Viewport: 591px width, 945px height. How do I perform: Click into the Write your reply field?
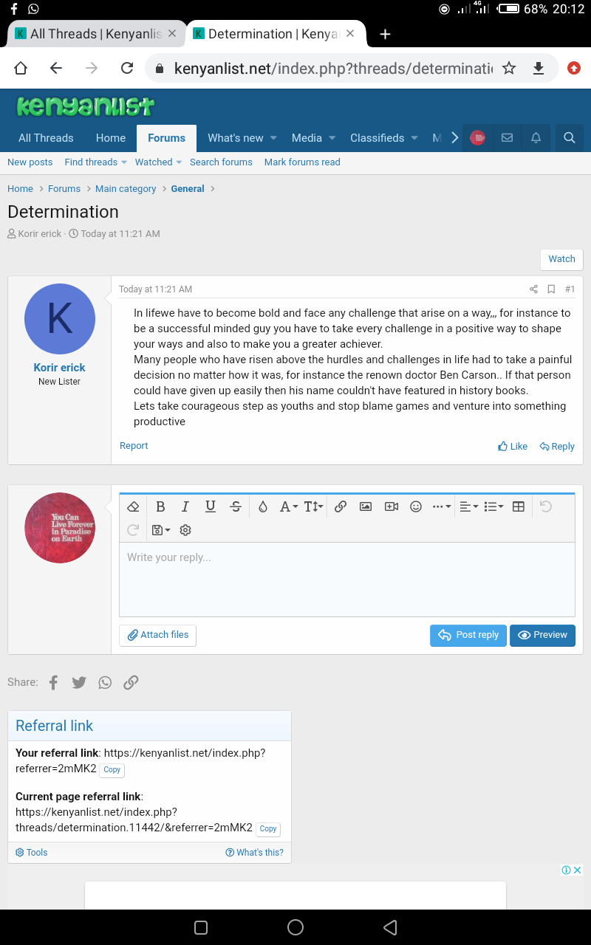point(347,580)
